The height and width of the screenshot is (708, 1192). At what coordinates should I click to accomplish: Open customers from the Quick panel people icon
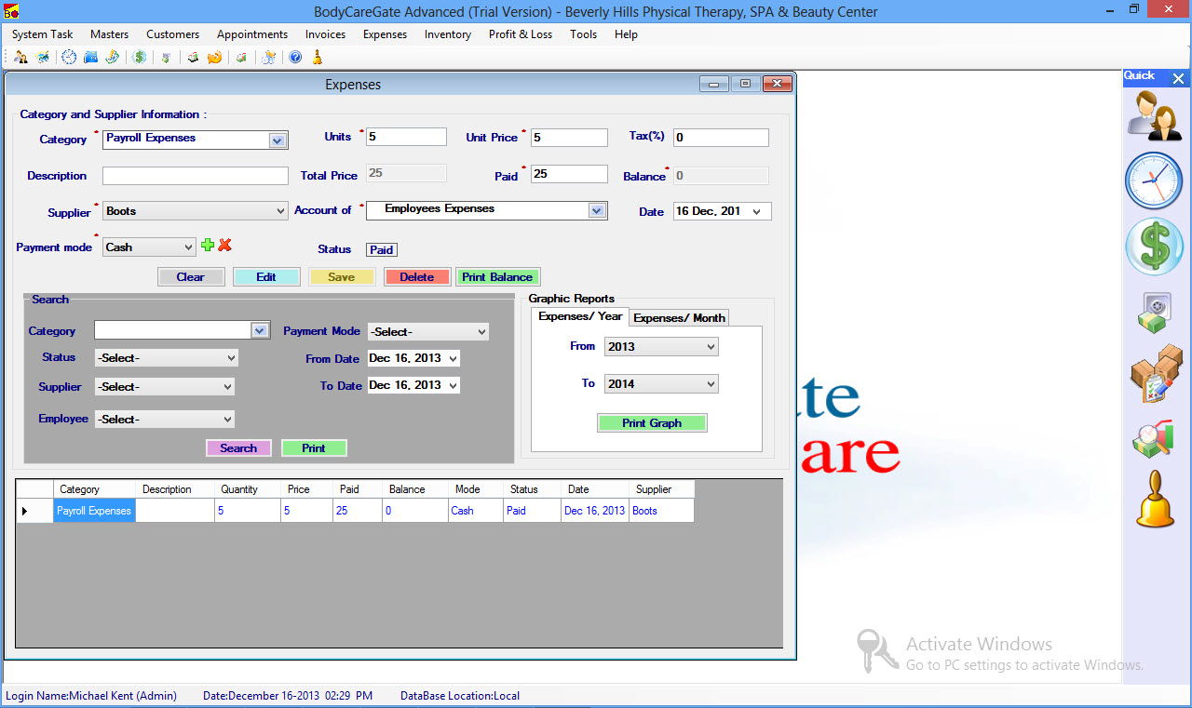1155,116
